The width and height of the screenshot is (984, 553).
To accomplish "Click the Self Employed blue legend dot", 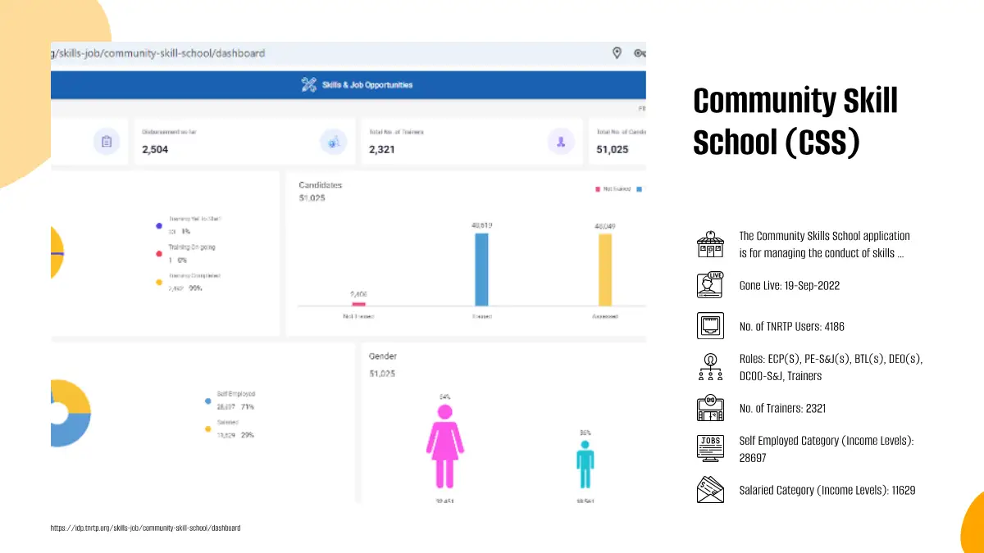I will click(207, 401).
